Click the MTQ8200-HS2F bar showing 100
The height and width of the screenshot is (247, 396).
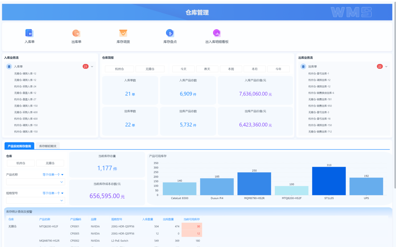coord(291,191)
